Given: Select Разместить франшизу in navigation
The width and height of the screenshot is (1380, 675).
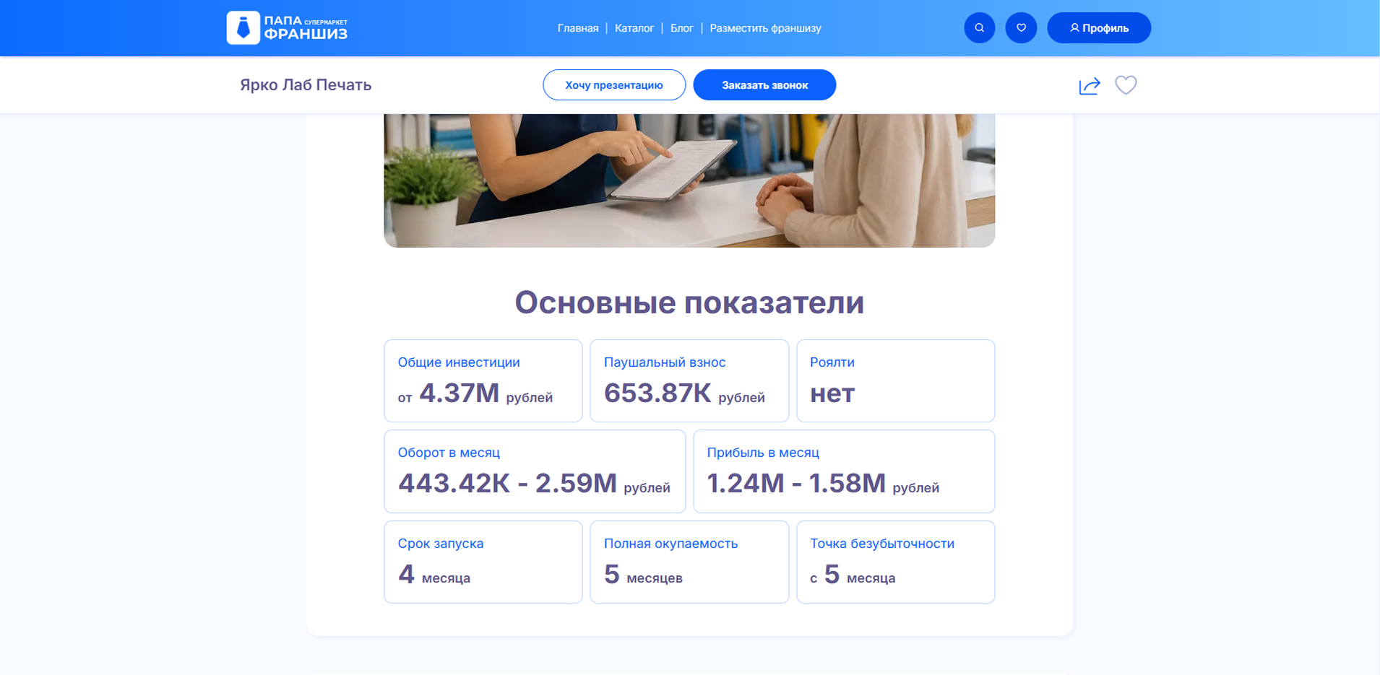Looking at the screenshot, I should (765, 28).
